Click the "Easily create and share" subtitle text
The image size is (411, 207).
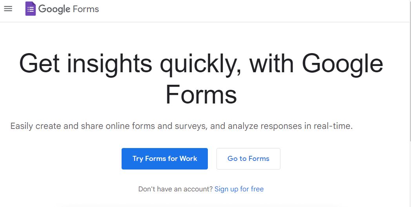pyautogui.click(x=56, y=126)
